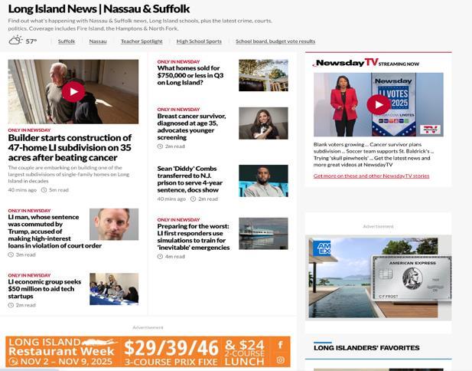The image size is (472, 371).
Task: Click the meeting room thumbnail
Action: point(114,289)
